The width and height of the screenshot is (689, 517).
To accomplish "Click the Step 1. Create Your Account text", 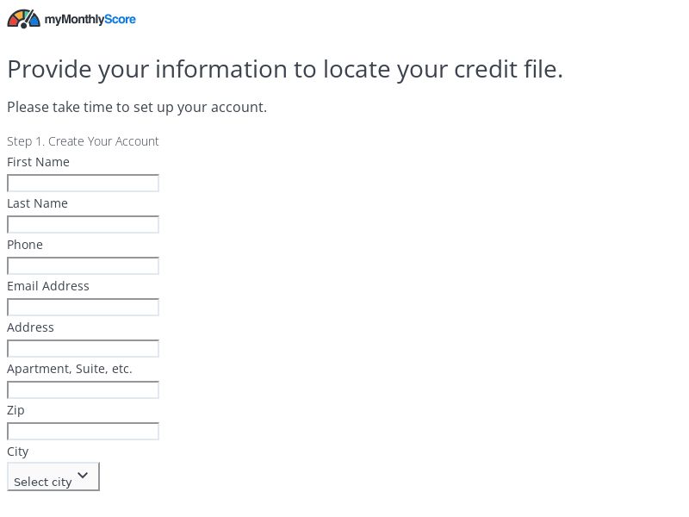I will [83, 141].
